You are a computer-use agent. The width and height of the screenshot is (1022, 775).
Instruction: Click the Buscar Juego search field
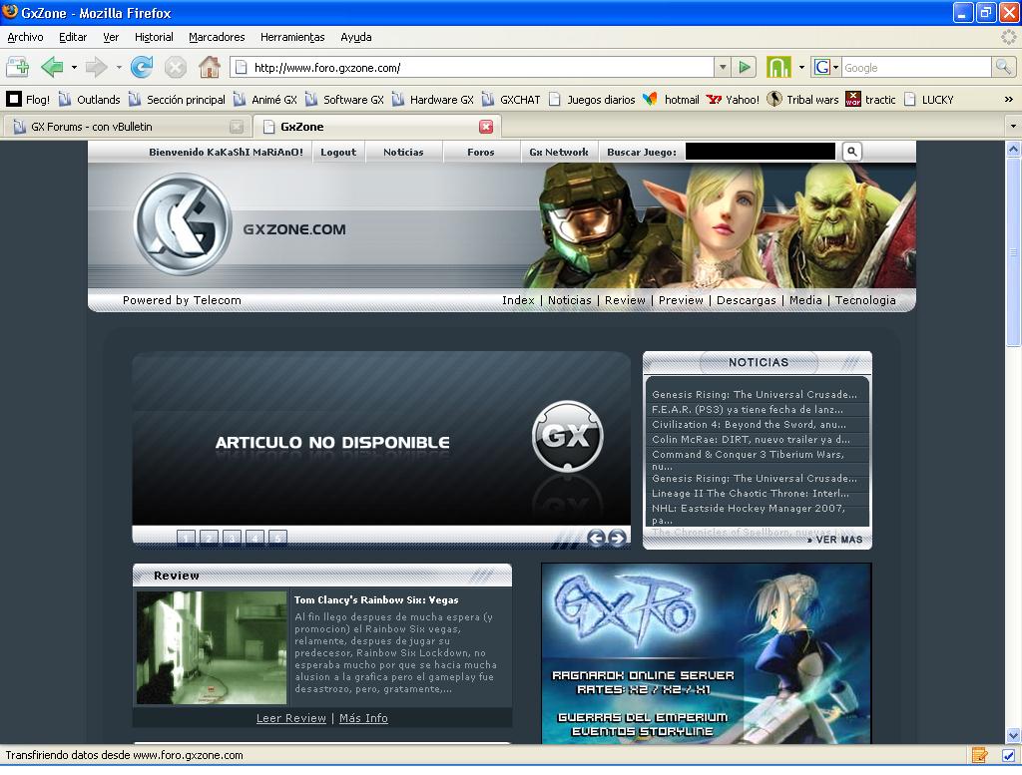coord(760,152)
